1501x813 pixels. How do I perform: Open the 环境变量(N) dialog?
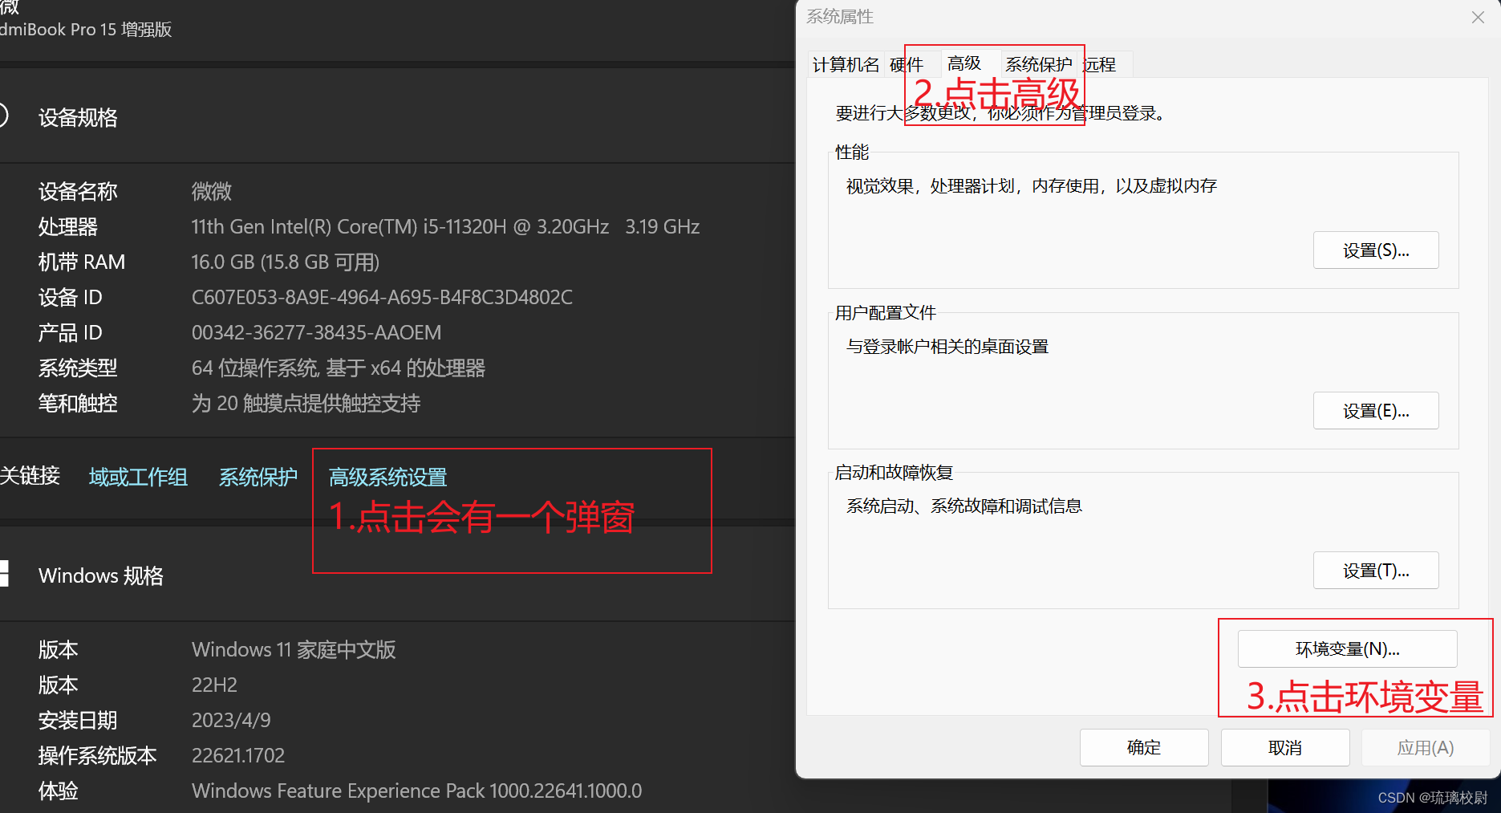point(1346,648)
